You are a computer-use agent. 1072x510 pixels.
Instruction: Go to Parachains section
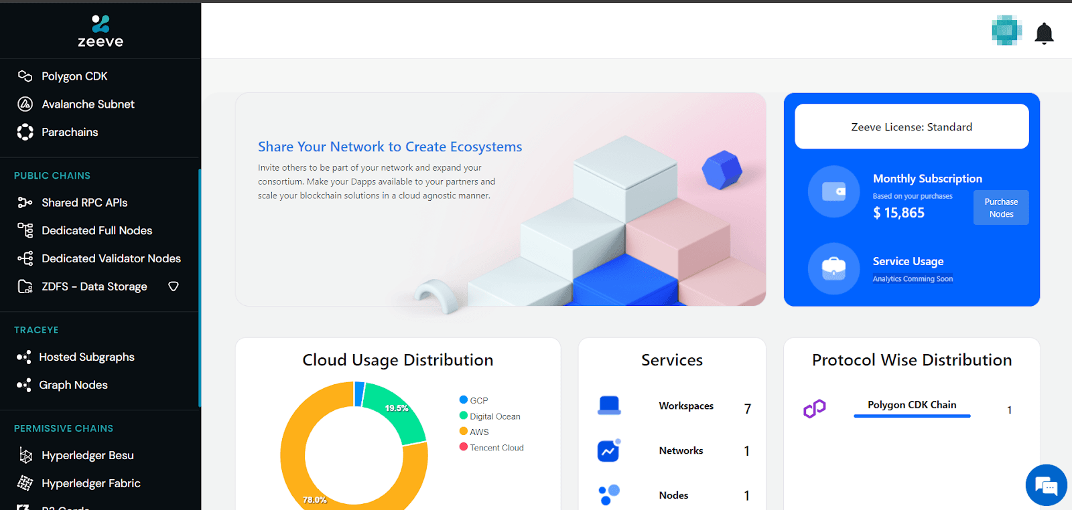tap(70, 133)
